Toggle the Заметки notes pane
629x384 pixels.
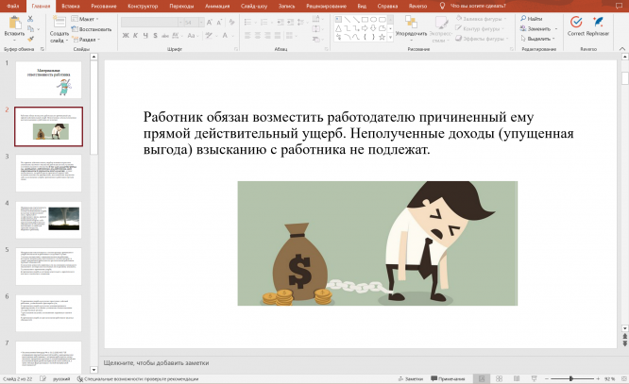tap(411, 378)
